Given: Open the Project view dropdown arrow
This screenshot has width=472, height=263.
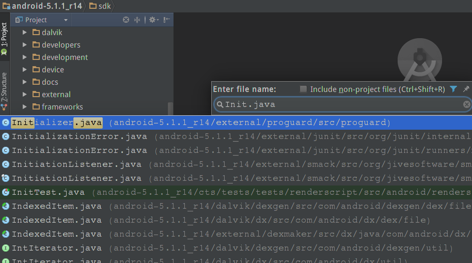Looking at the screenshot, I should pos(66,20).
